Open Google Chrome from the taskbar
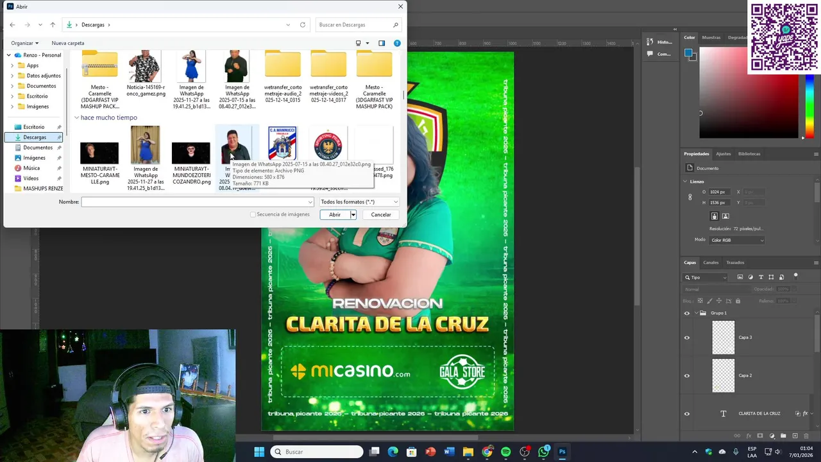The width and height of the screenshot is (821, 462). pyautogui.click(x=487, y=452)
